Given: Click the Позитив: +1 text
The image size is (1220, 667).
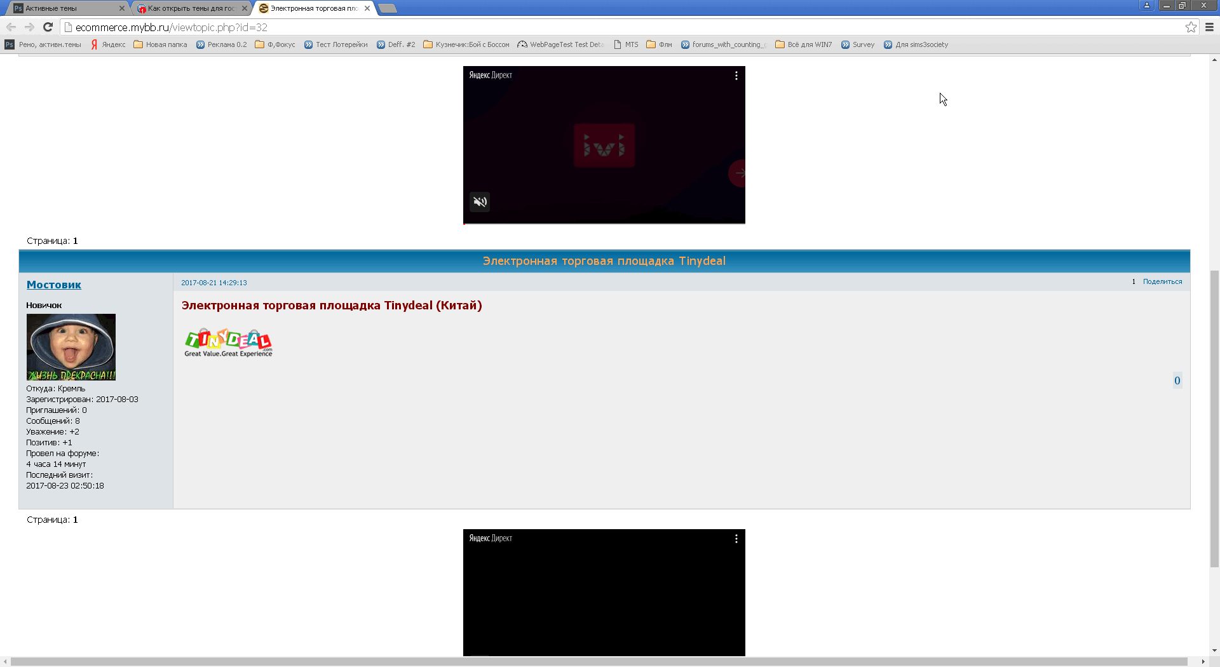Looking at the screenshot, I should (49, 443).
